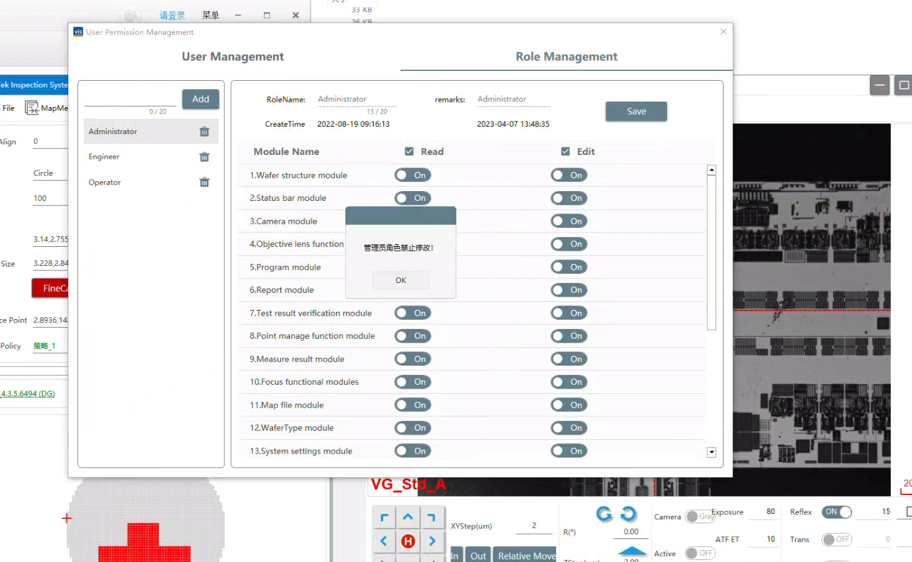Disable Edit for Program module

point(569,267)
